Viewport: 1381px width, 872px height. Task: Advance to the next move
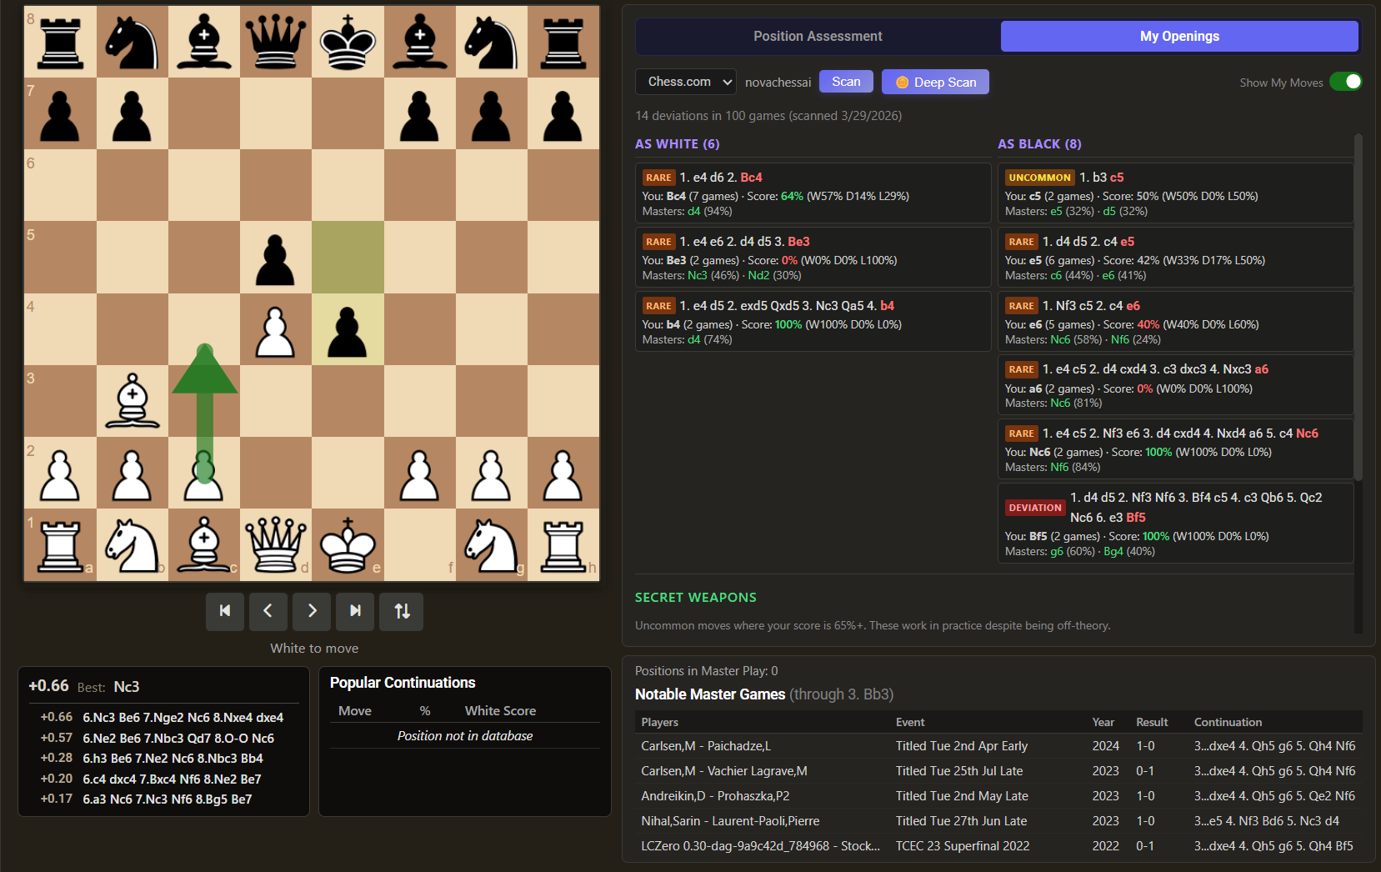[312, 611]
